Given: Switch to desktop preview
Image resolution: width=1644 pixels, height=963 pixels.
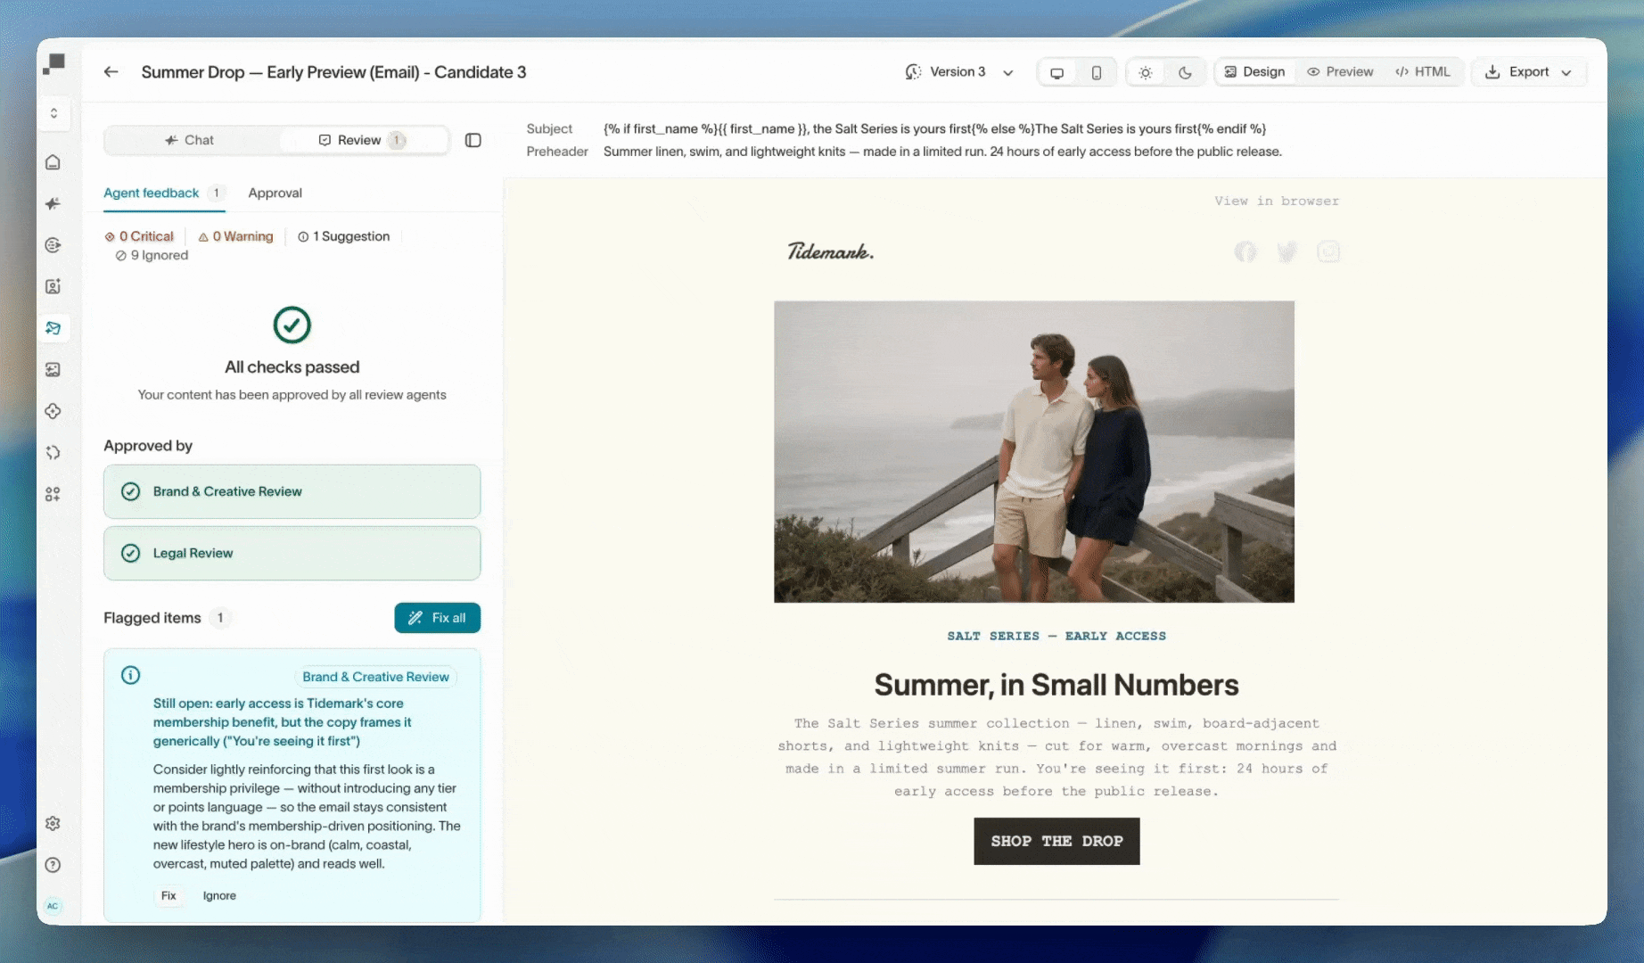Looking at the screenshot, I should pos(1057,72).
